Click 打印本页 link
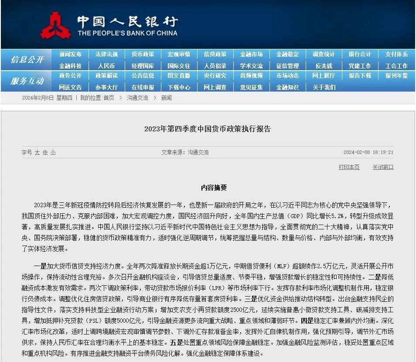This screenshot has width=416, height=362. tap(349, 167)
